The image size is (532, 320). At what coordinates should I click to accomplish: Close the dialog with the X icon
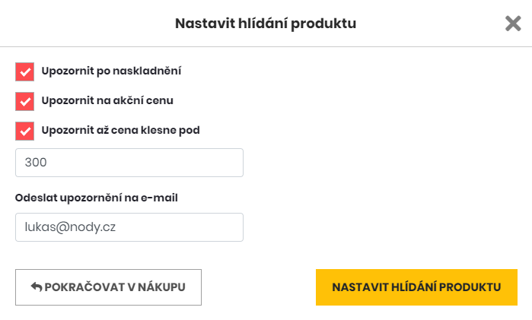(513, 24)
